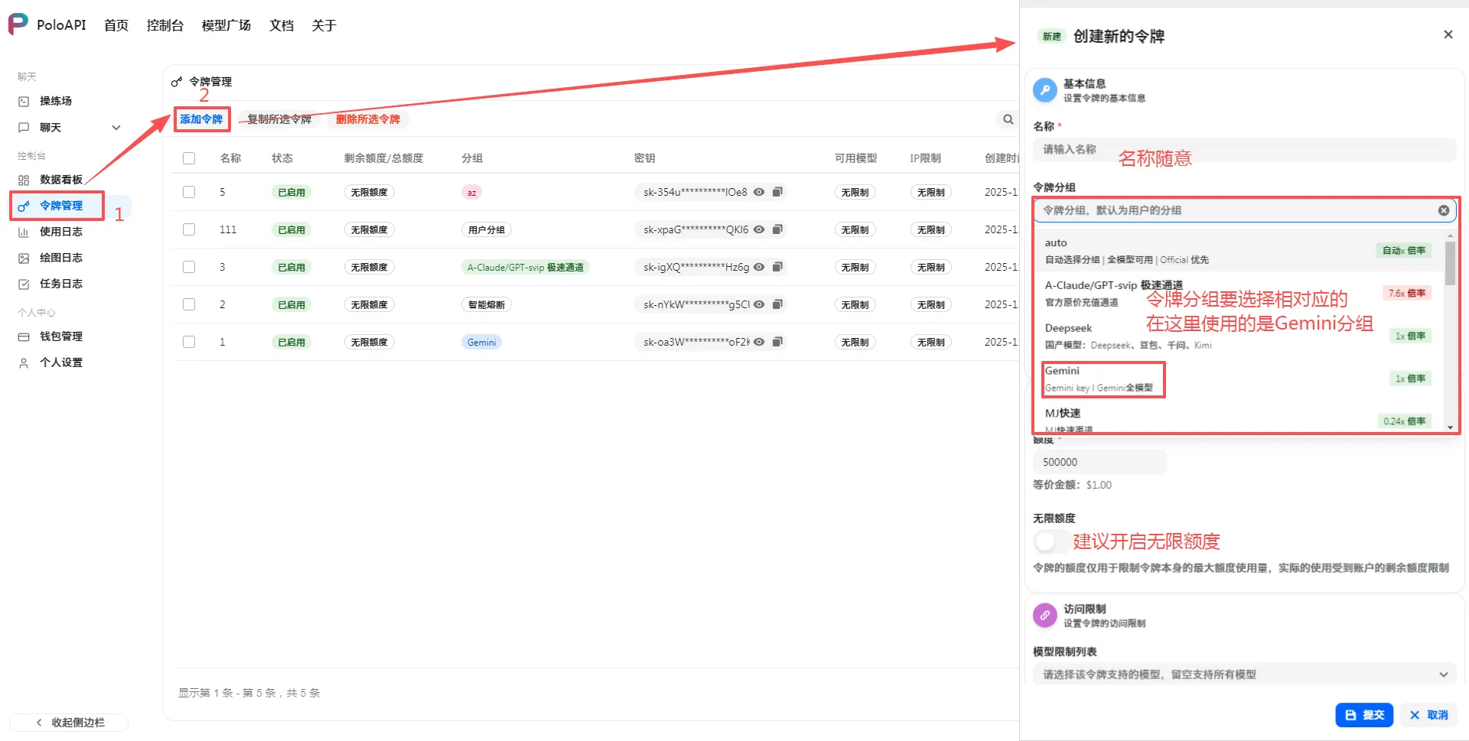The width and height of the screenshot is (1469, 741).
Task: Click 添加令牌 button
Action: point(201,119)
